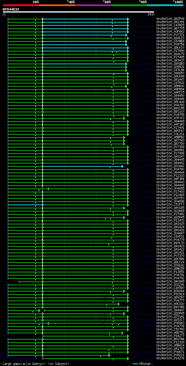Click the cyan =50char scale marker
The height and width of the screenshot is (366, 186).
tap(135, 364)
